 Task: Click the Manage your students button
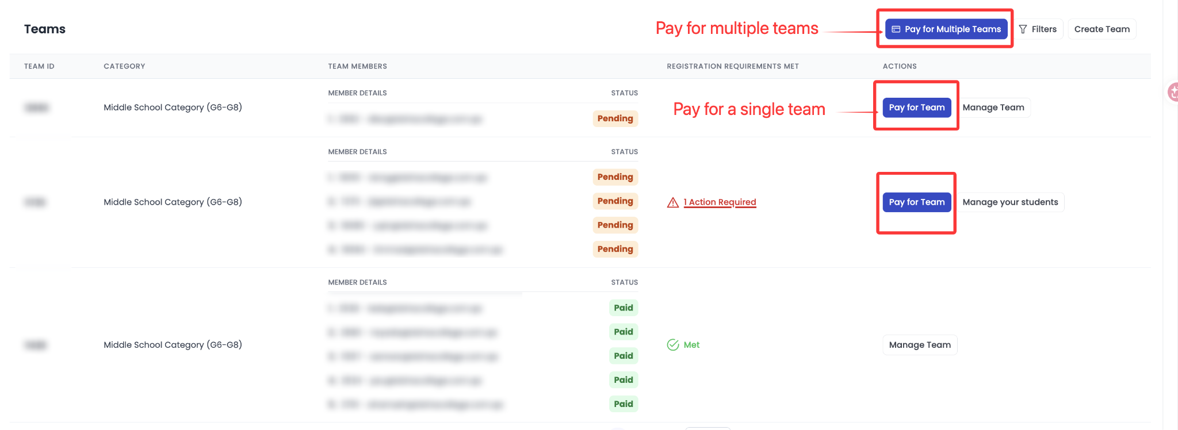[1010, 202]
